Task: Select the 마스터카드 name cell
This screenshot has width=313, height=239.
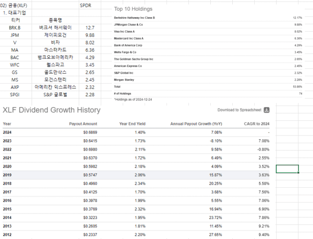Action: (55, 50)
